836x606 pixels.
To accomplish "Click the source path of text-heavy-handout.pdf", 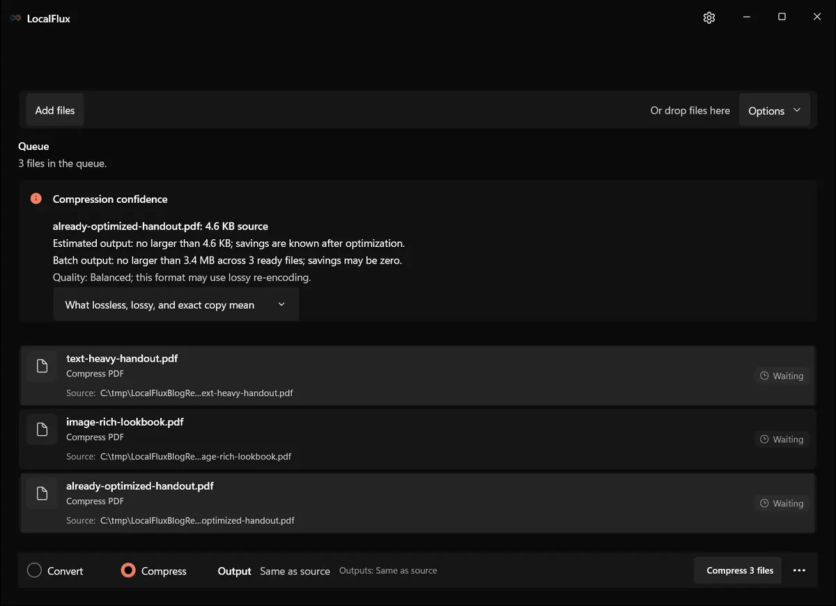I will [196, 393].
